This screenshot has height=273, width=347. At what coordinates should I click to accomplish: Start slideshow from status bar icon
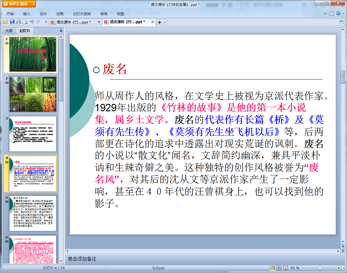point(286,268)
